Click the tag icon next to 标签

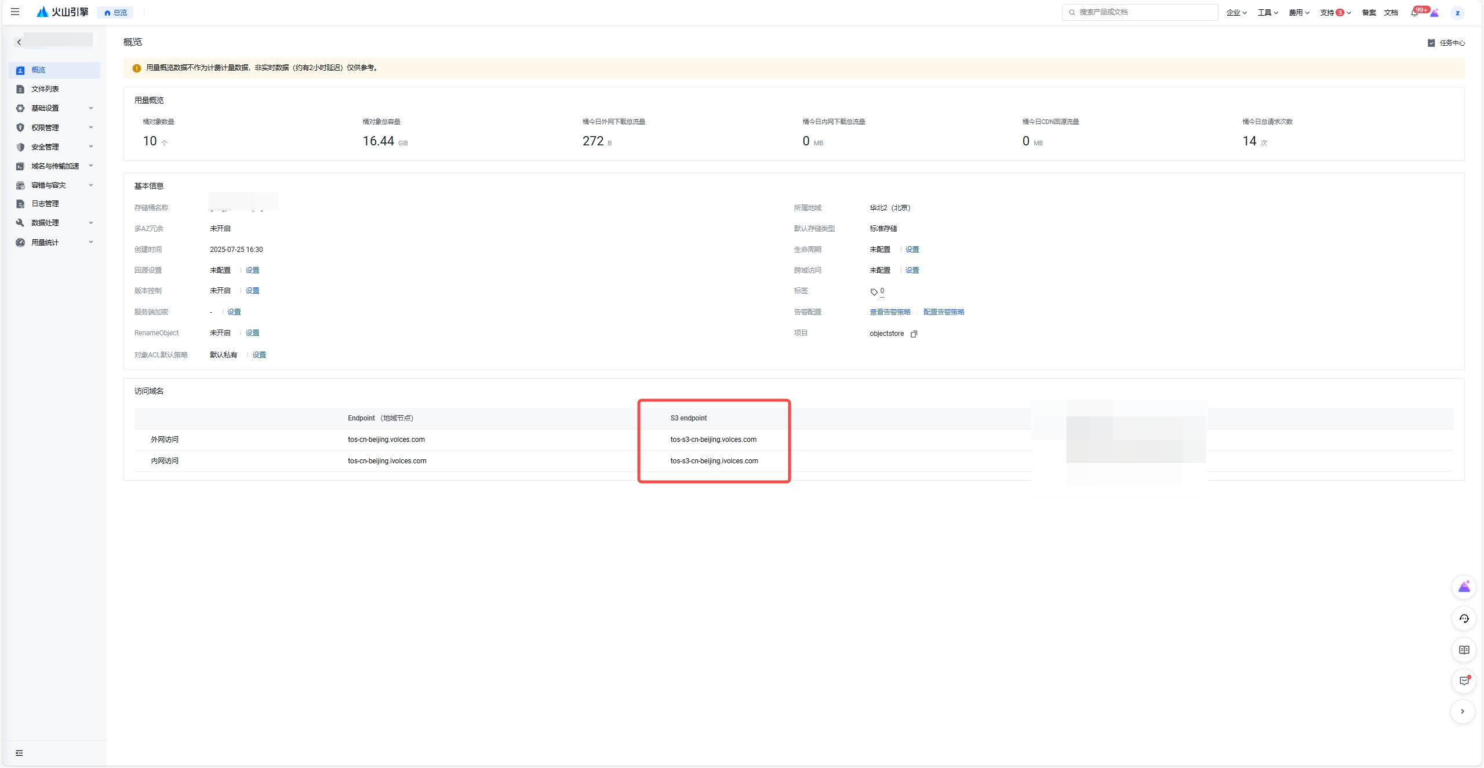click(x=874, y=292)
